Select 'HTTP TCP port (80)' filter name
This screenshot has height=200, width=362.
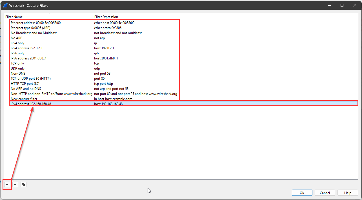25,84
